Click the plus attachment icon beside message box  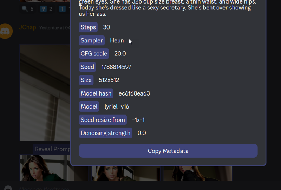(8, 188)
